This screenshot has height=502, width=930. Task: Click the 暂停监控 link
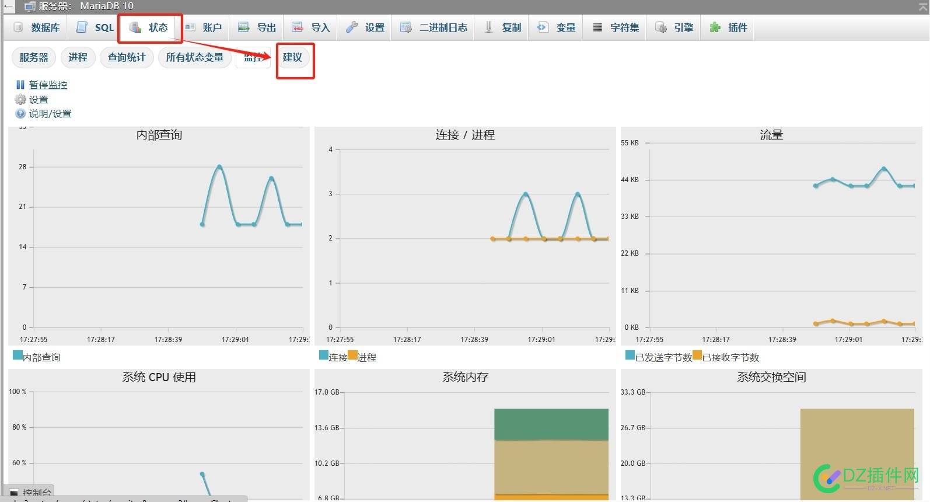click(48, 85)
